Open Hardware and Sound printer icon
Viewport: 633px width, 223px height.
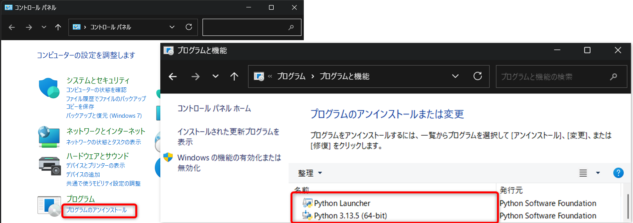50,166
